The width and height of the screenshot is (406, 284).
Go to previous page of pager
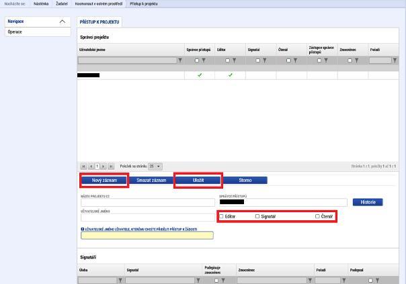pyautogui.click(x=91, y=167)
